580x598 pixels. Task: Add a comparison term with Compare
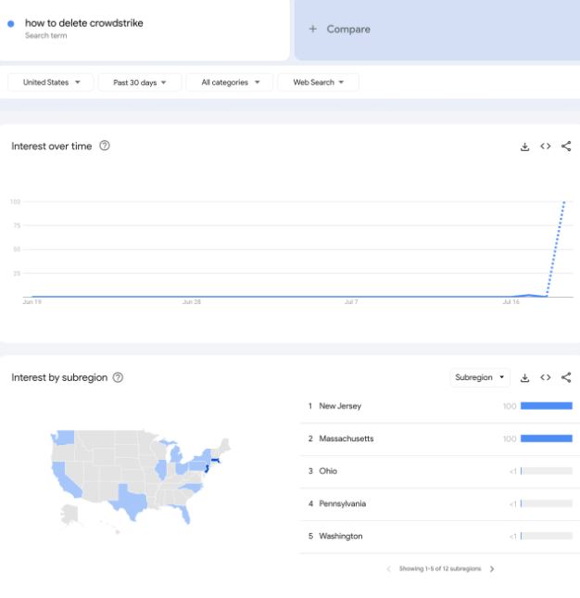click(x=339, y=30)
